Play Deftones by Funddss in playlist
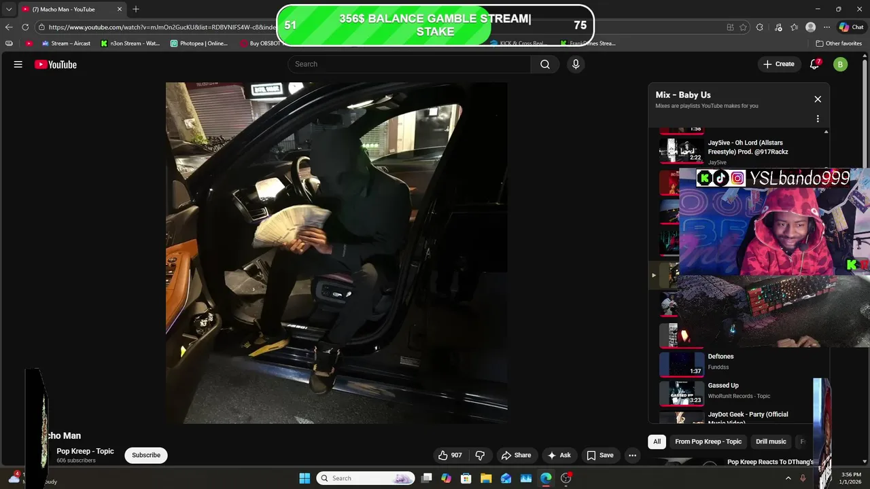Viewport: 870px width, 489px height. [720, 357]
